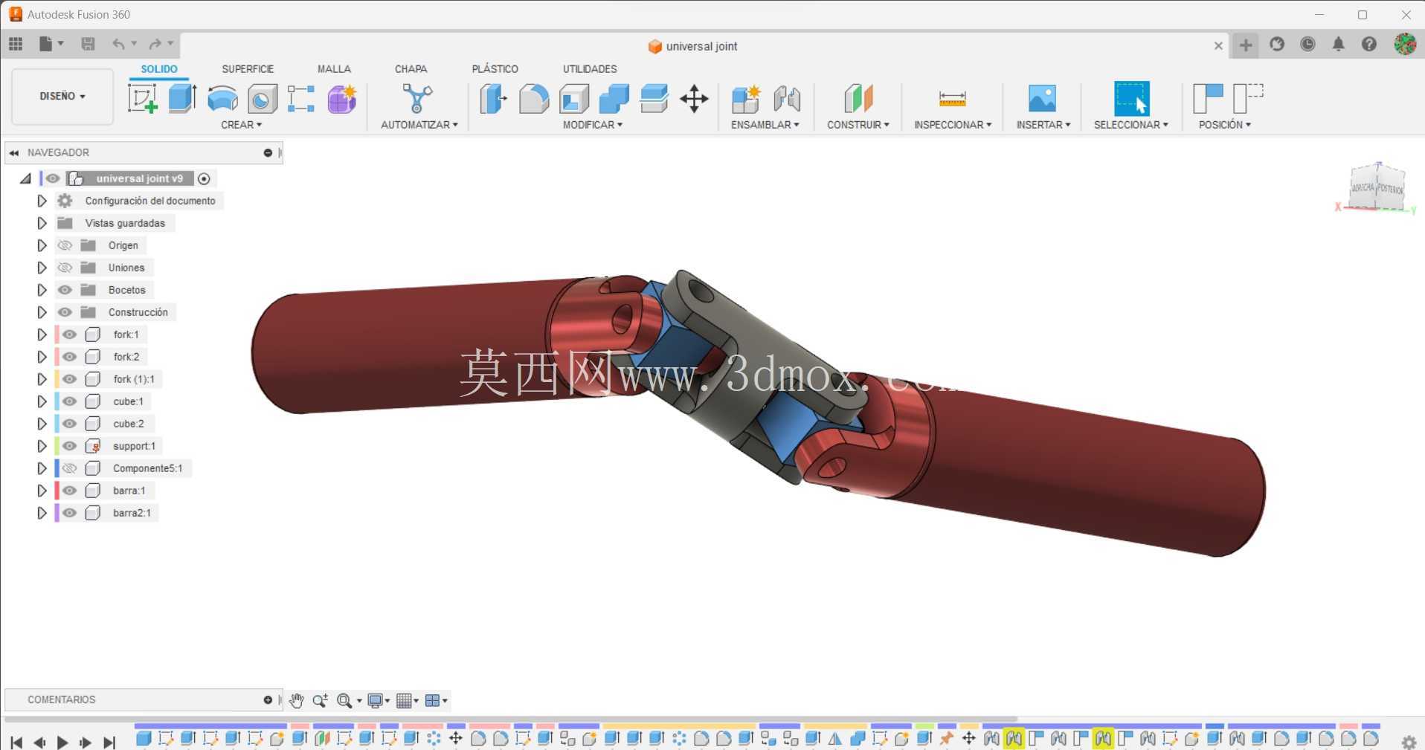Hide the fork:1 component

(x=69, y=334)
